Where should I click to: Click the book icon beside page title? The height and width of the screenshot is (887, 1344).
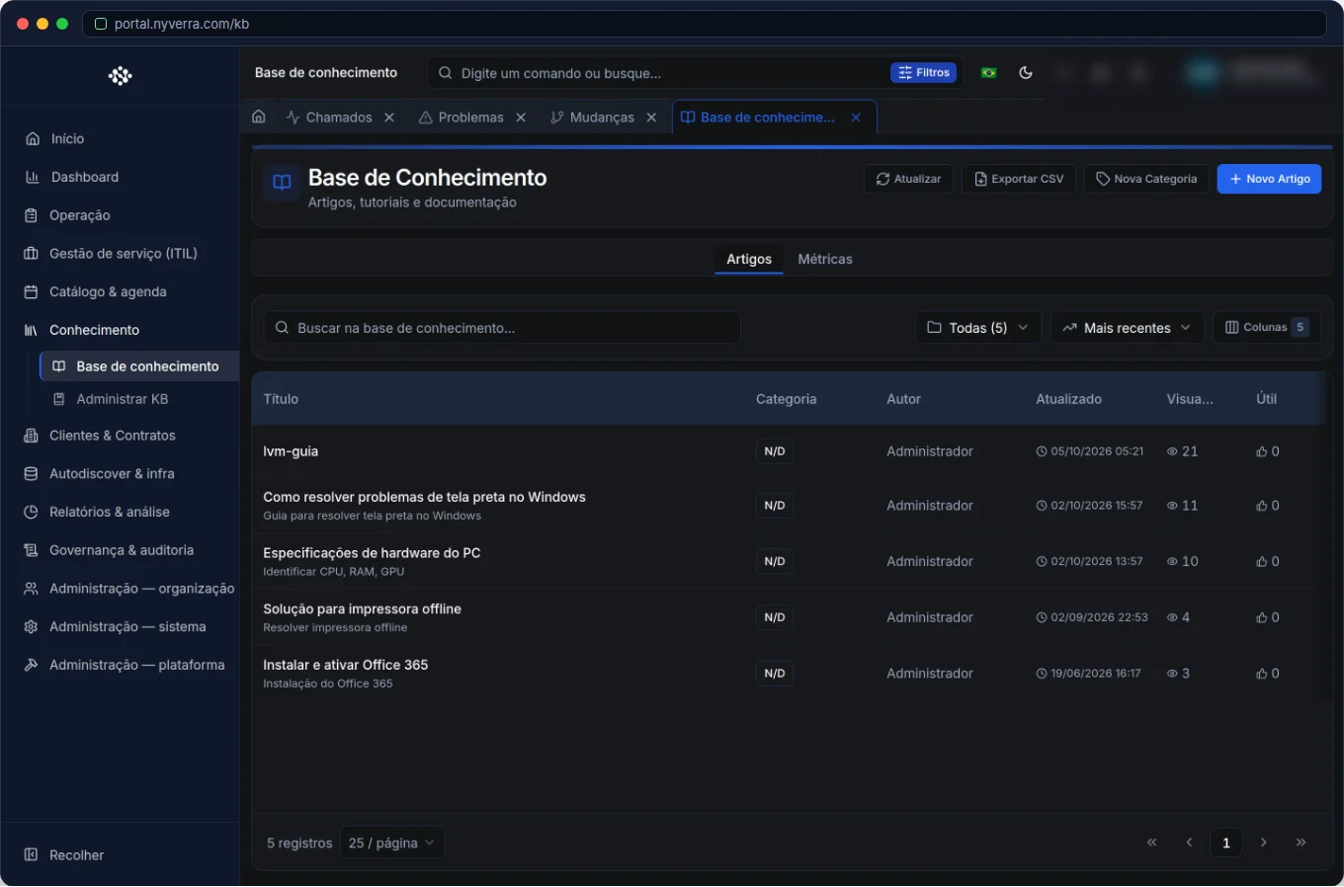282,183
